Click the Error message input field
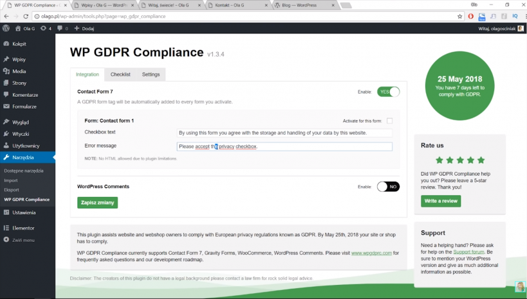This screenshot has height=299, width=527. pyautogui.click(x=284, y=146)
